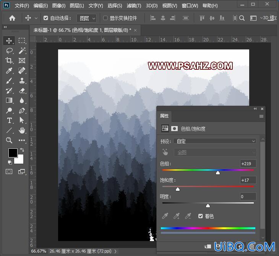Select the History Brush tool
This screenshot has height=256, width=279.
click(x=9, y=90)
